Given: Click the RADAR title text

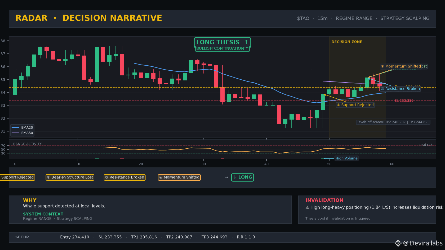Looking at the screenshot, I should tap(31, 18).
